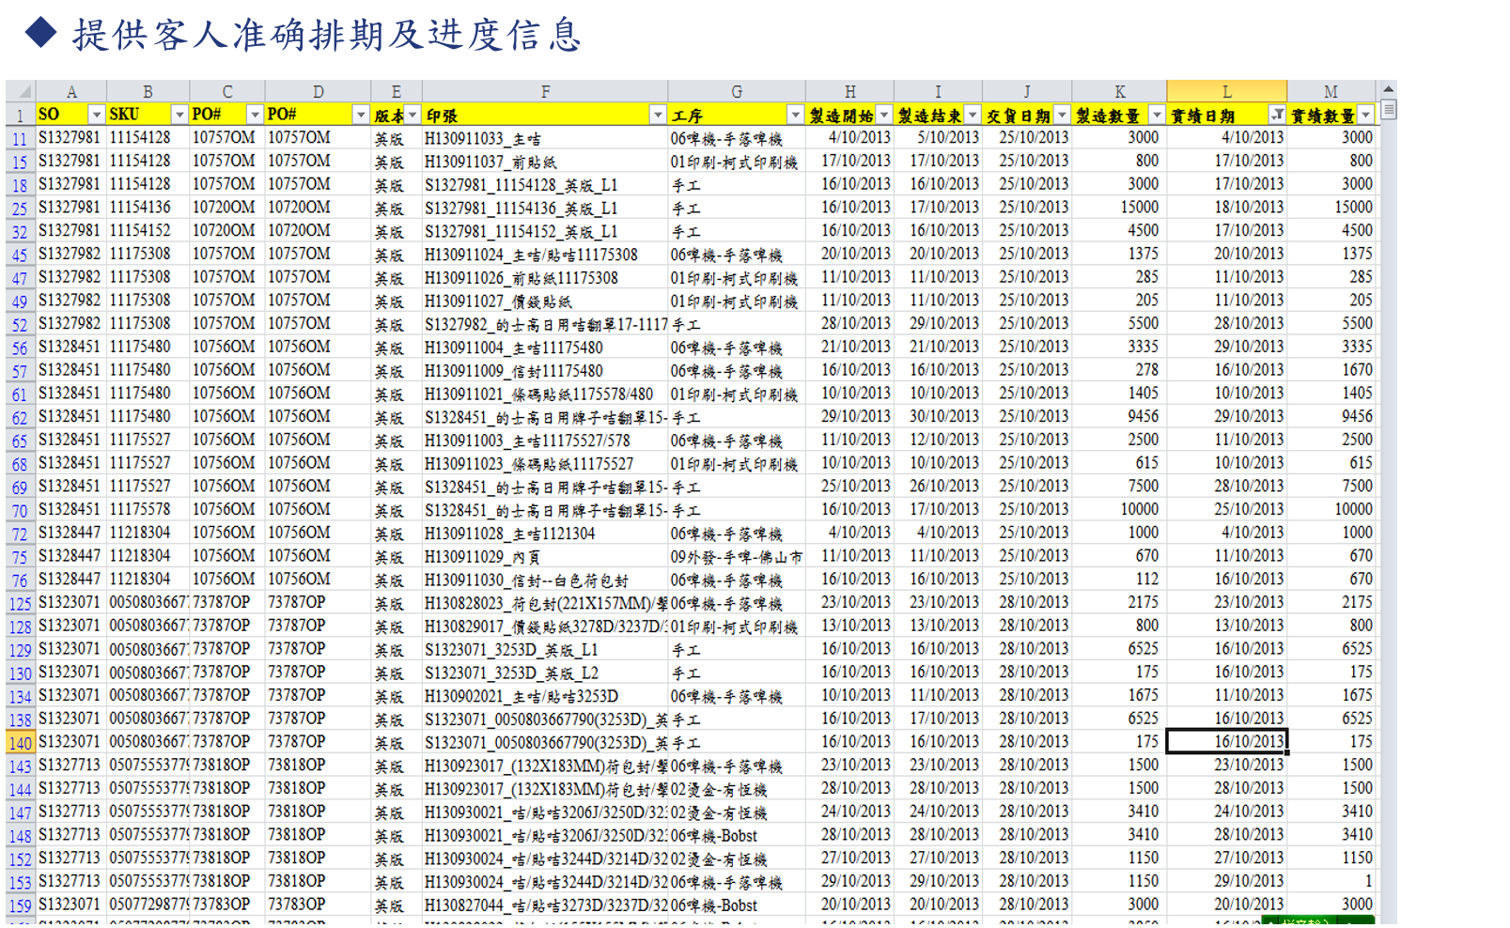Image resolution: width=1510 pixels, height=928 pixels.
Task: Click the Select All corner triangle
Action: click(x=23, y=92)
